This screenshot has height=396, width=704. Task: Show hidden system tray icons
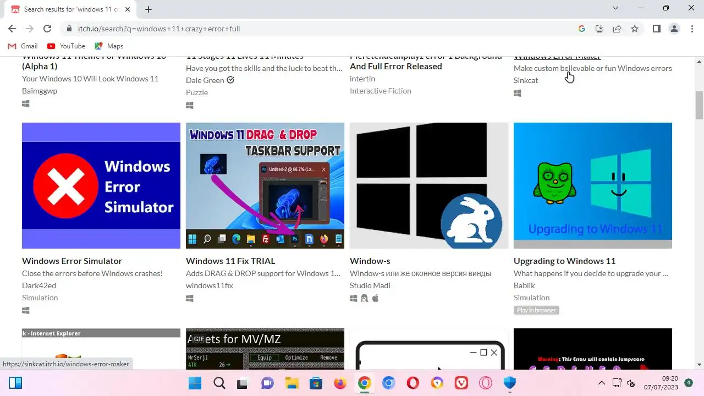[601, 383]
